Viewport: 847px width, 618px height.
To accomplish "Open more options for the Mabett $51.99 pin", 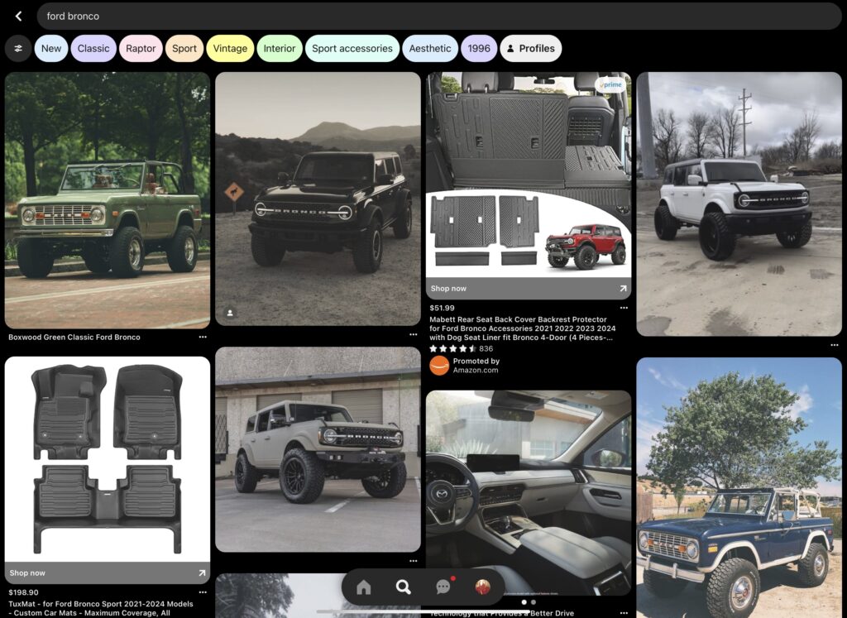I will (x=624, y=308).
